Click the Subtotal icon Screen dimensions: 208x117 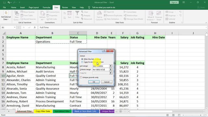pos(167,19)
